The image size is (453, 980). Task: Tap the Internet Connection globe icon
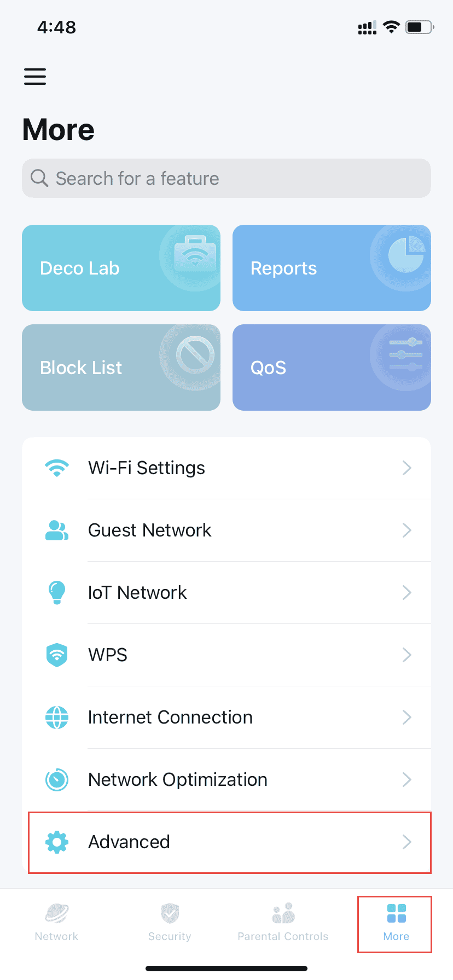point(57,717)
